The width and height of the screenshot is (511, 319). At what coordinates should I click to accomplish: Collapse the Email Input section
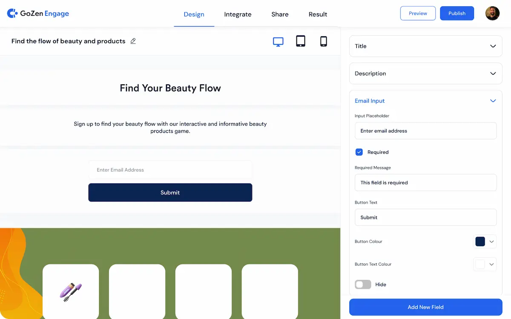[x=493, y=101]
